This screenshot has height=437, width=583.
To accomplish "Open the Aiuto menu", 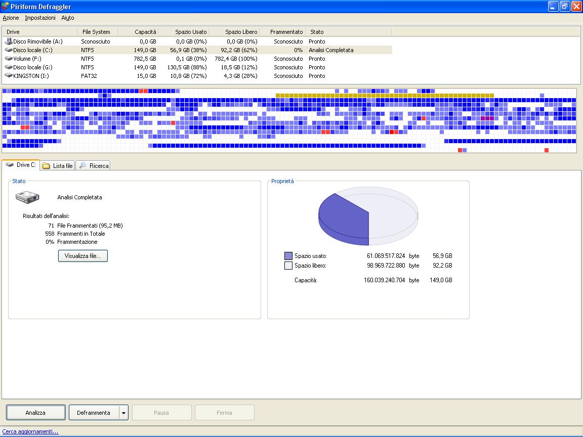I will (x=68, y=18).
